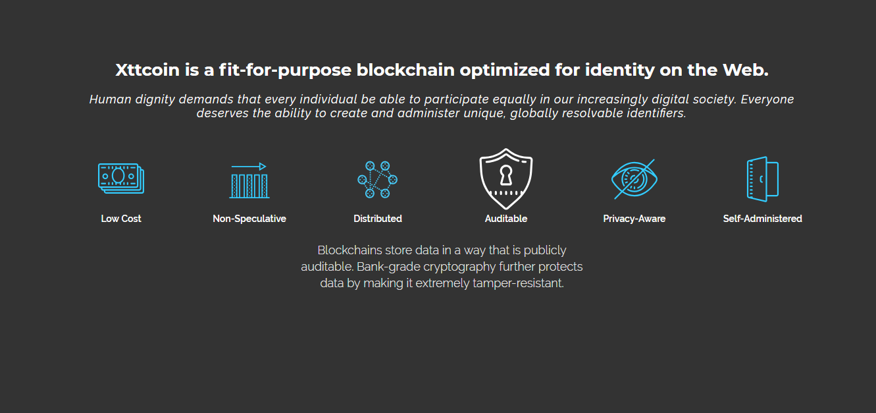Select the "Privacy-Aware" text label

pos(634,219)
